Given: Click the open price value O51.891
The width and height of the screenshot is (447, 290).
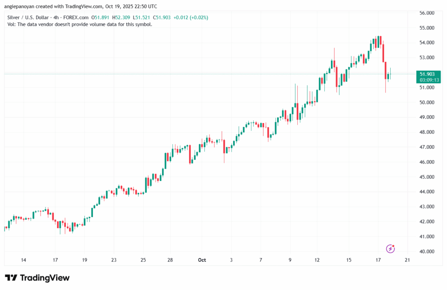Looking at the screenshot, I should [x=102, y=17].
